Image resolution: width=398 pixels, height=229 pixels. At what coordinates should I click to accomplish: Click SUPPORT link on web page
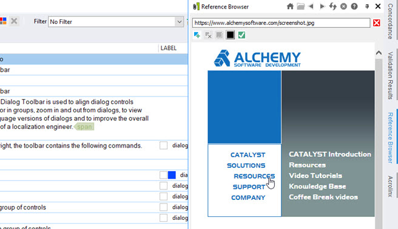249,187
